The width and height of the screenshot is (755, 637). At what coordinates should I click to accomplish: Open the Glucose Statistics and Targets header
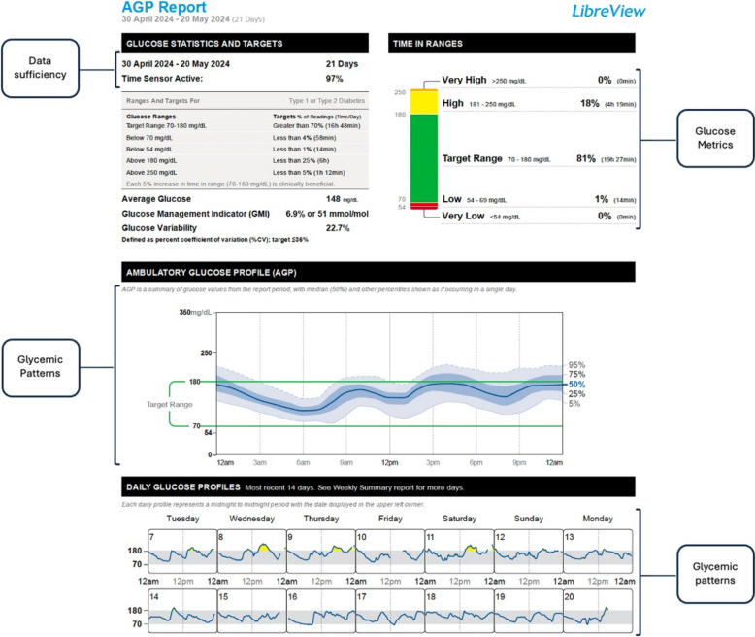[x=246, y=44]
